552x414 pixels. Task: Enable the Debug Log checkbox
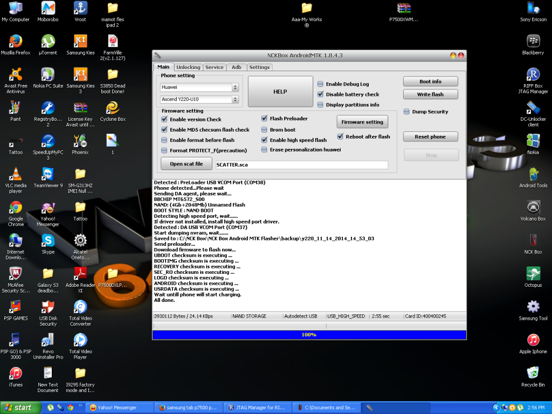pyautogui.click(x=321, y=84)
